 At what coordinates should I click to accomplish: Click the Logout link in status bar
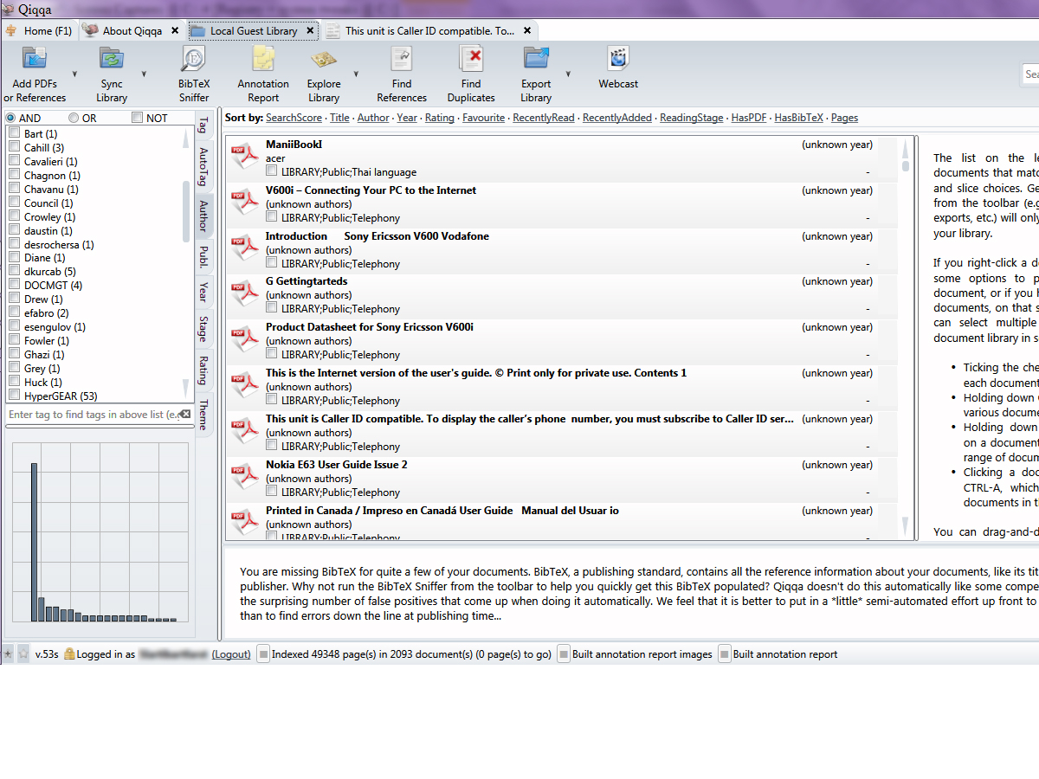231,654
